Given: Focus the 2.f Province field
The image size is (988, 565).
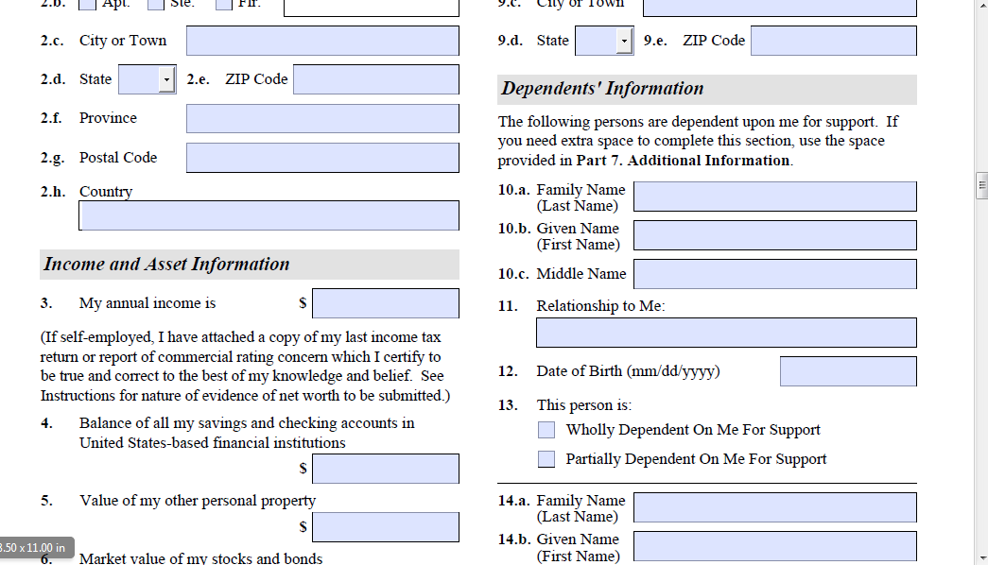Looking at the screenshot, I should [x=322, y=118].
